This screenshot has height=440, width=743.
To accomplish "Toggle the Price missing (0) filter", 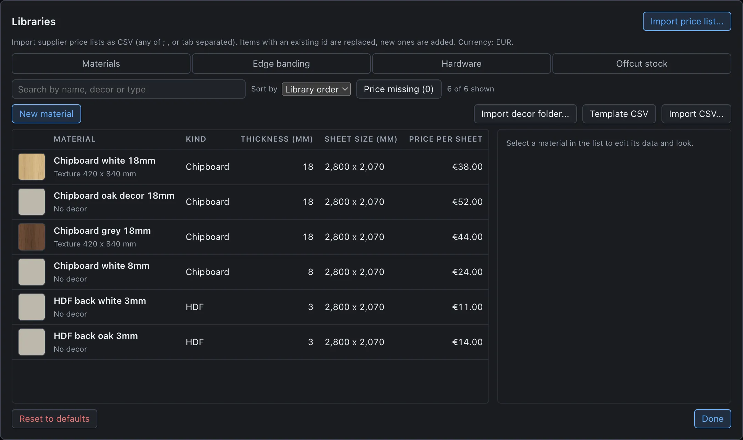I will pos(399,89).
